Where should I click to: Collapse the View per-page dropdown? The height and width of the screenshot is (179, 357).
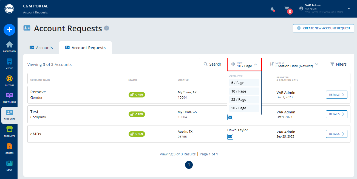pos(244,64)
